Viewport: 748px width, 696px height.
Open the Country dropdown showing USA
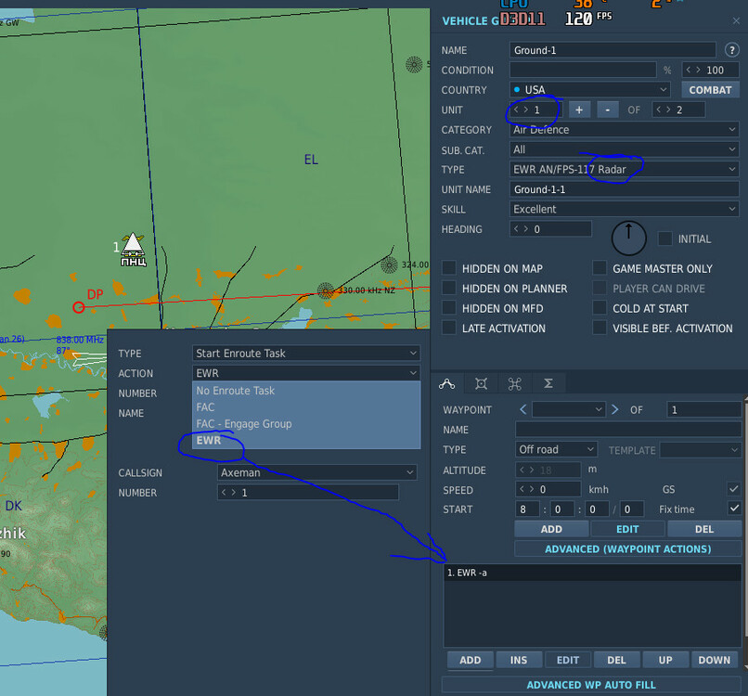[590, 90]
